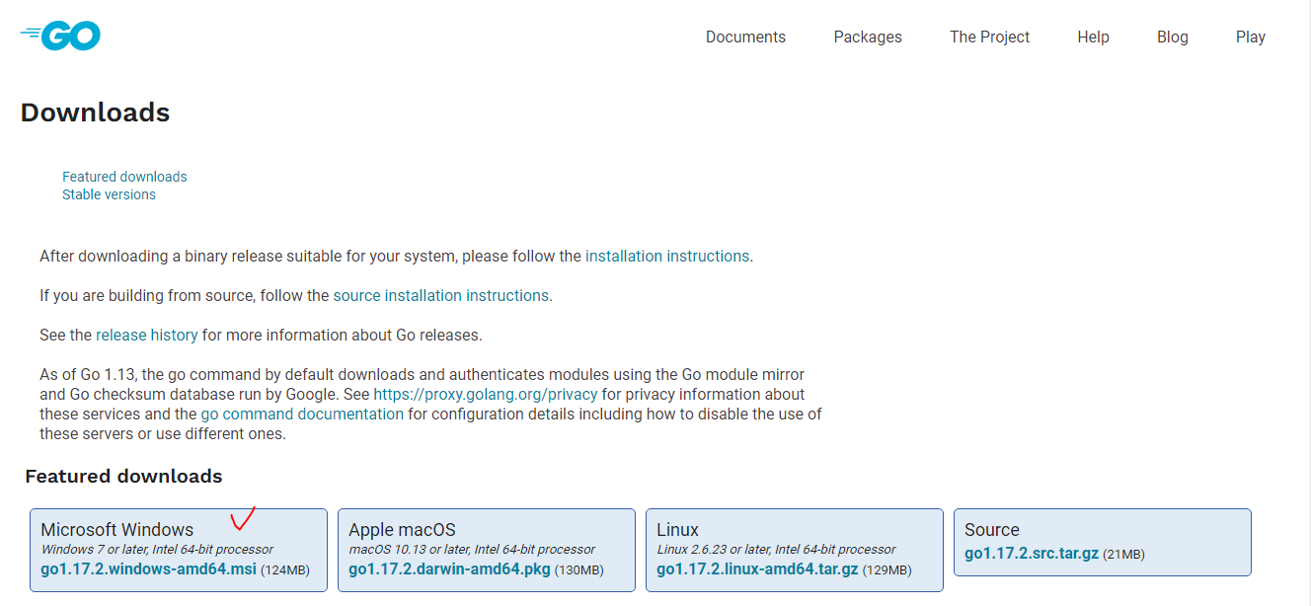Screen dimensions: 1311x606
Task: Click the Microsoft Windows card title
Action: point(117,530)
